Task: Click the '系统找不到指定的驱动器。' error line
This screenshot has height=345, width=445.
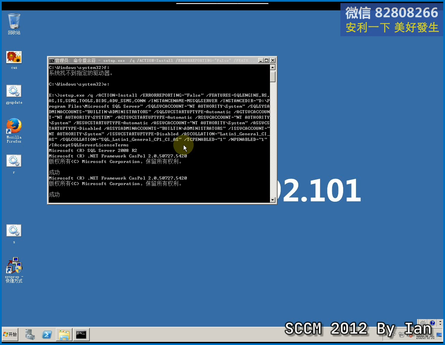Action: [81, 73]
